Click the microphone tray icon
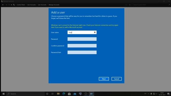Viewport: 171px width, 96px height. 151,94
